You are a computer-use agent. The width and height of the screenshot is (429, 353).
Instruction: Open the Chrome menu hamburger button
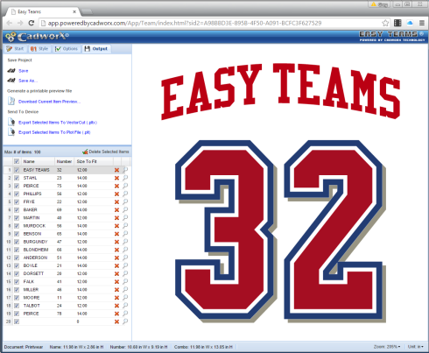pyautogui.click(x=422, y=23)
